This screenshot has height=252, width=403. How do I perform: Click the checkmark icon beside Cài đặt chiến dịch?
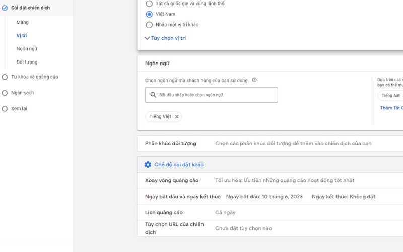coord(5,8)
